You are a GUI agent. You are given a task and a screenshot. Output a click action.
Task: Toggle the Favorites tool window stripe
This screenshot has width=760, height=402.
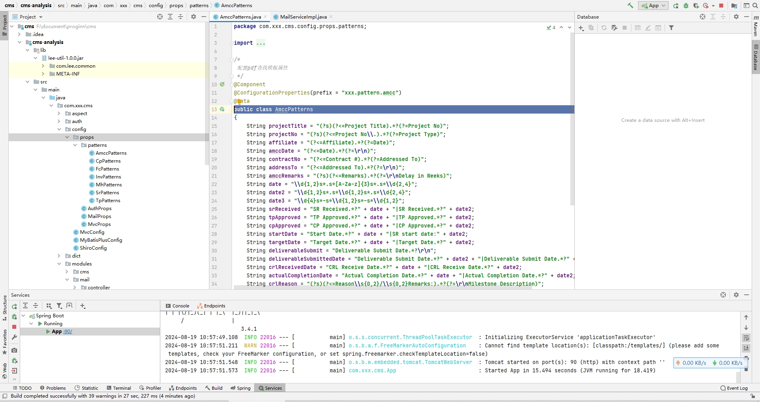coord(4,342)
